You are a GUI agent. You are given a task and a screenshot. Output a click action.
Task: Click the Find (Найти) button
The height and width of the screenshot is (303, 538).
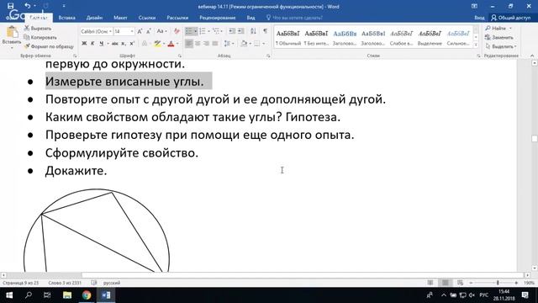[498, 28]
